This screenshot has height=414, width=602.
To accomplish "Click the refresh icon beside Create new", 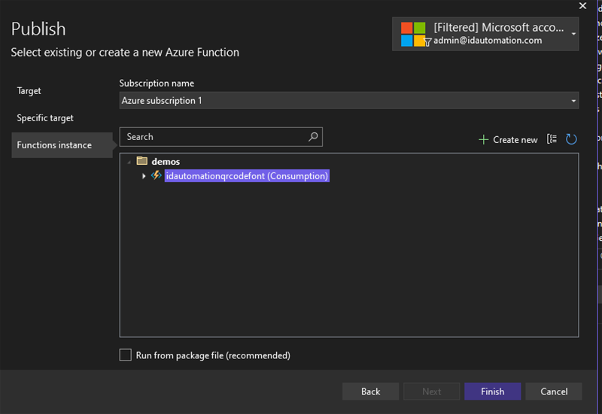I will pyautogui.click(x=571, y=139).
